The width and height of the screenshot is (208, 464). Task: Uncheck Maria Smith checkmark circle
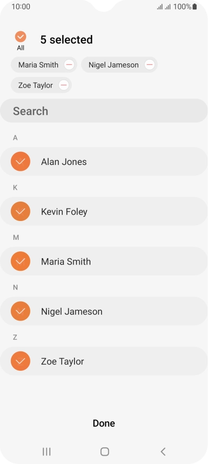(20, 261)
